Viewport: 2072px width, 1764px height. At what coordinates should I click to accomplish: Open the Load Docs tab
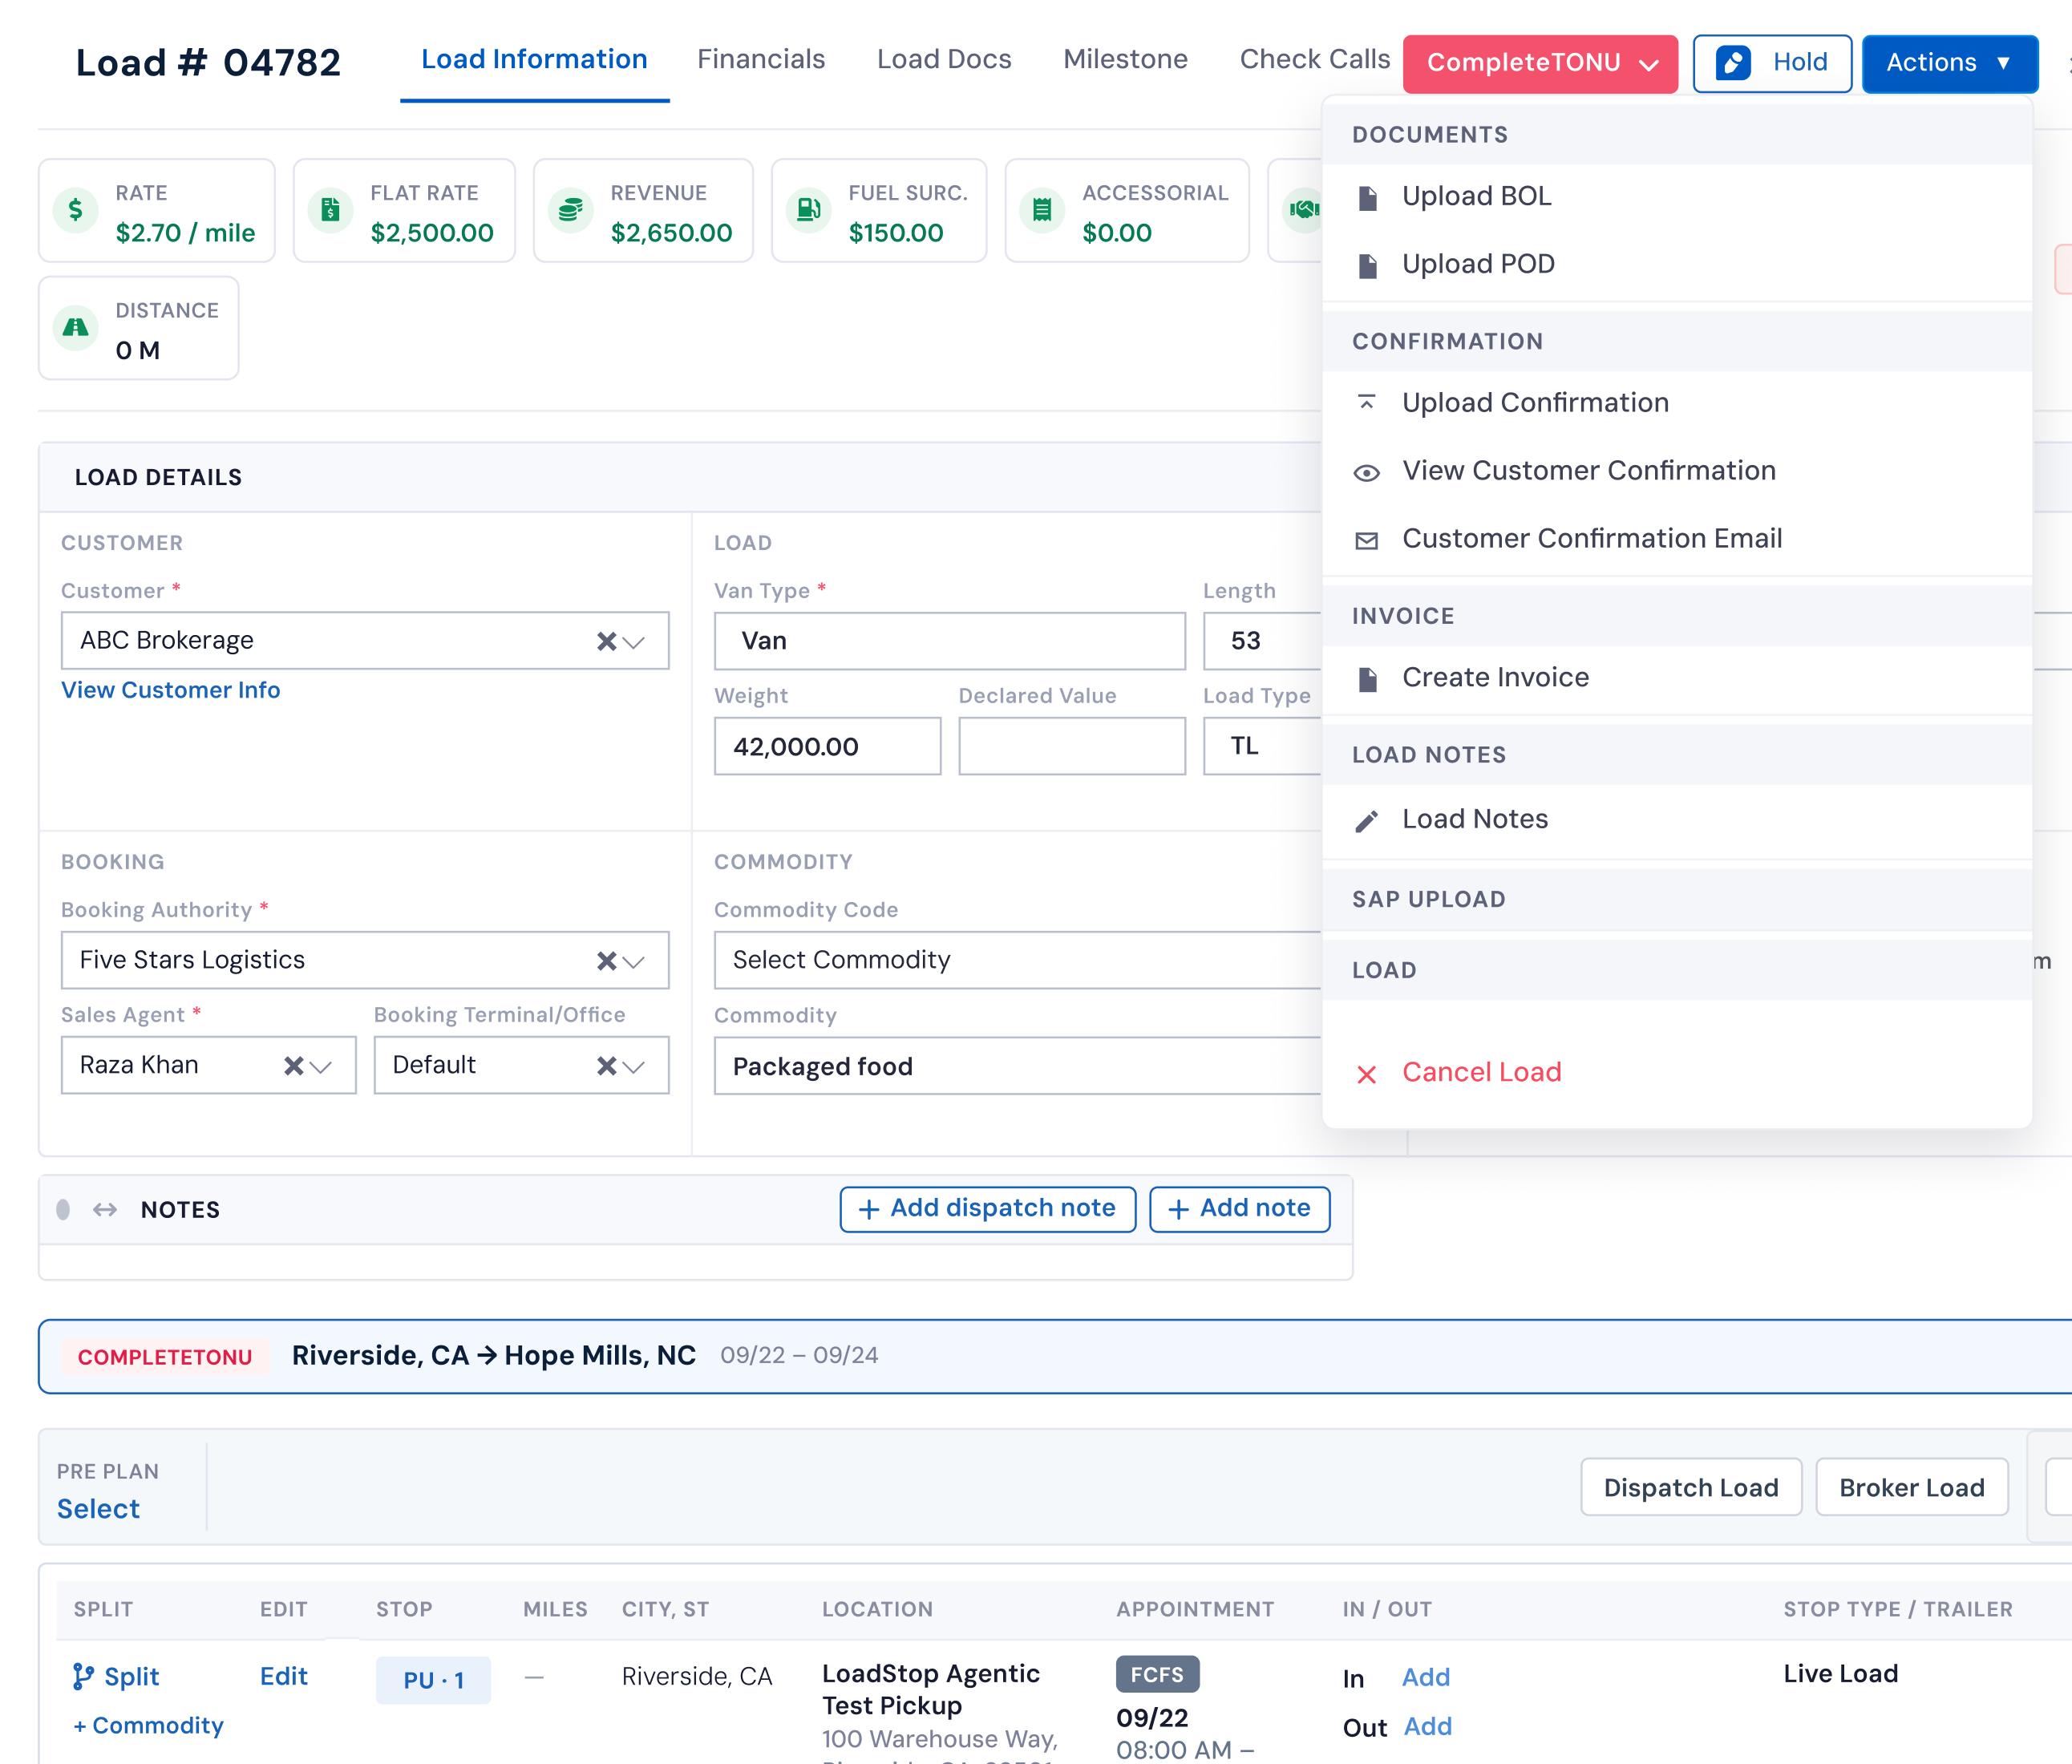(x=944, y=59)
